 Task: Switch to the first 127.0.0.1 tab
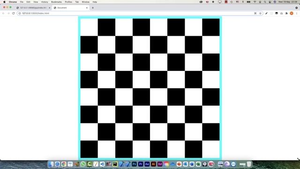(33, 8)
